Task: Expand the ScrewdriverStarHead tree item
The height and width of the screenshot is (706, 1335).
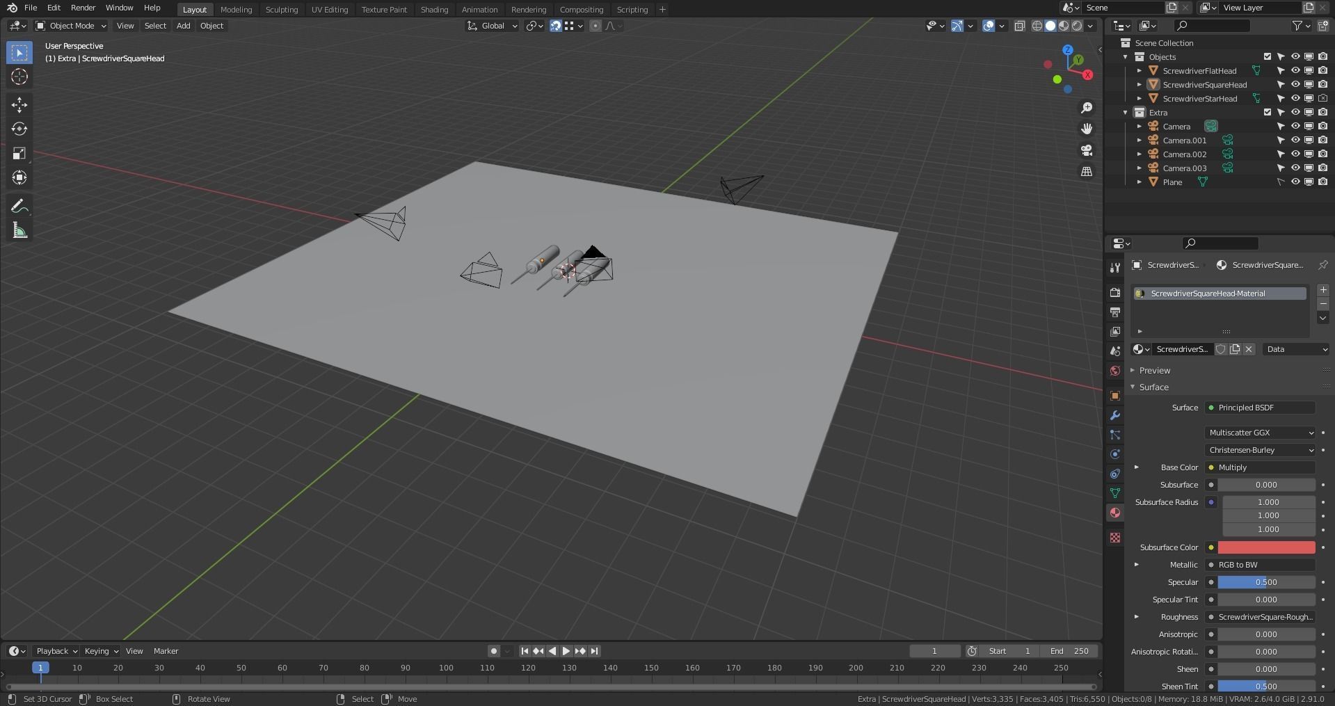Action: pos(1140,99)
